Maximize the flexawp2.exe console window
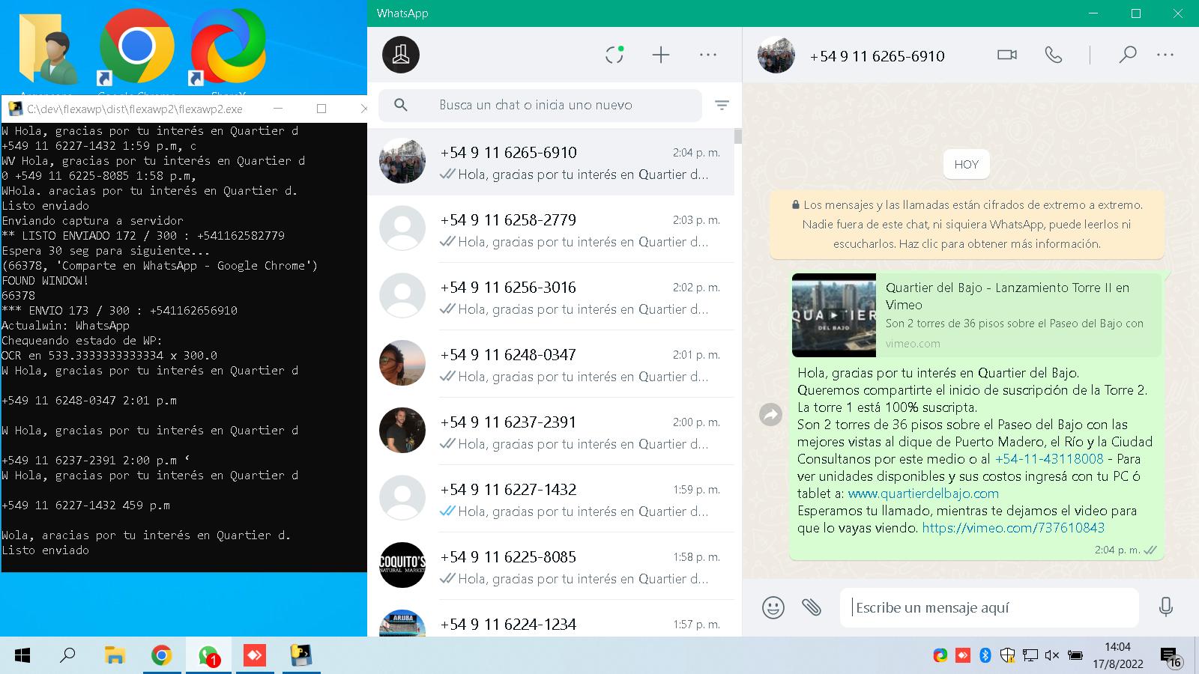This screenshot has width=1199, height=674. [x=321, y=109]
